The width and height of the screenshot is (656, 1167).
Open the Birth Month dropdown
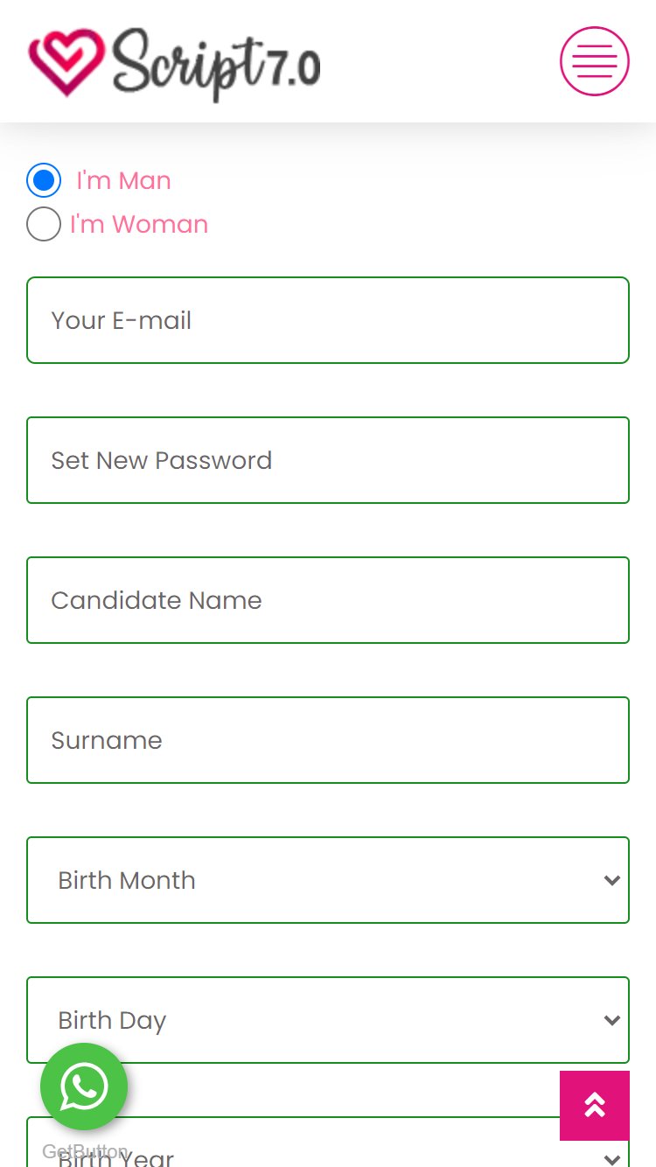[x=328, y=880]
